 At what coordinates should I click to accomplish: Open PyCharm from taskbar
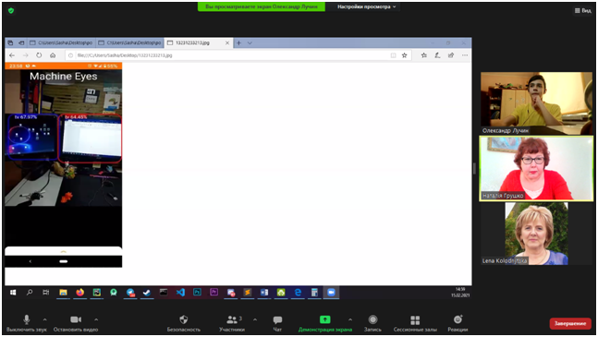coord(96,292)
